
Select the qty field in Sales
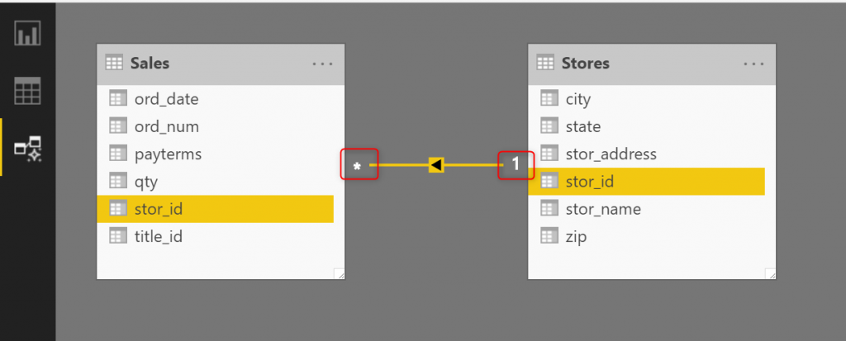147,182
